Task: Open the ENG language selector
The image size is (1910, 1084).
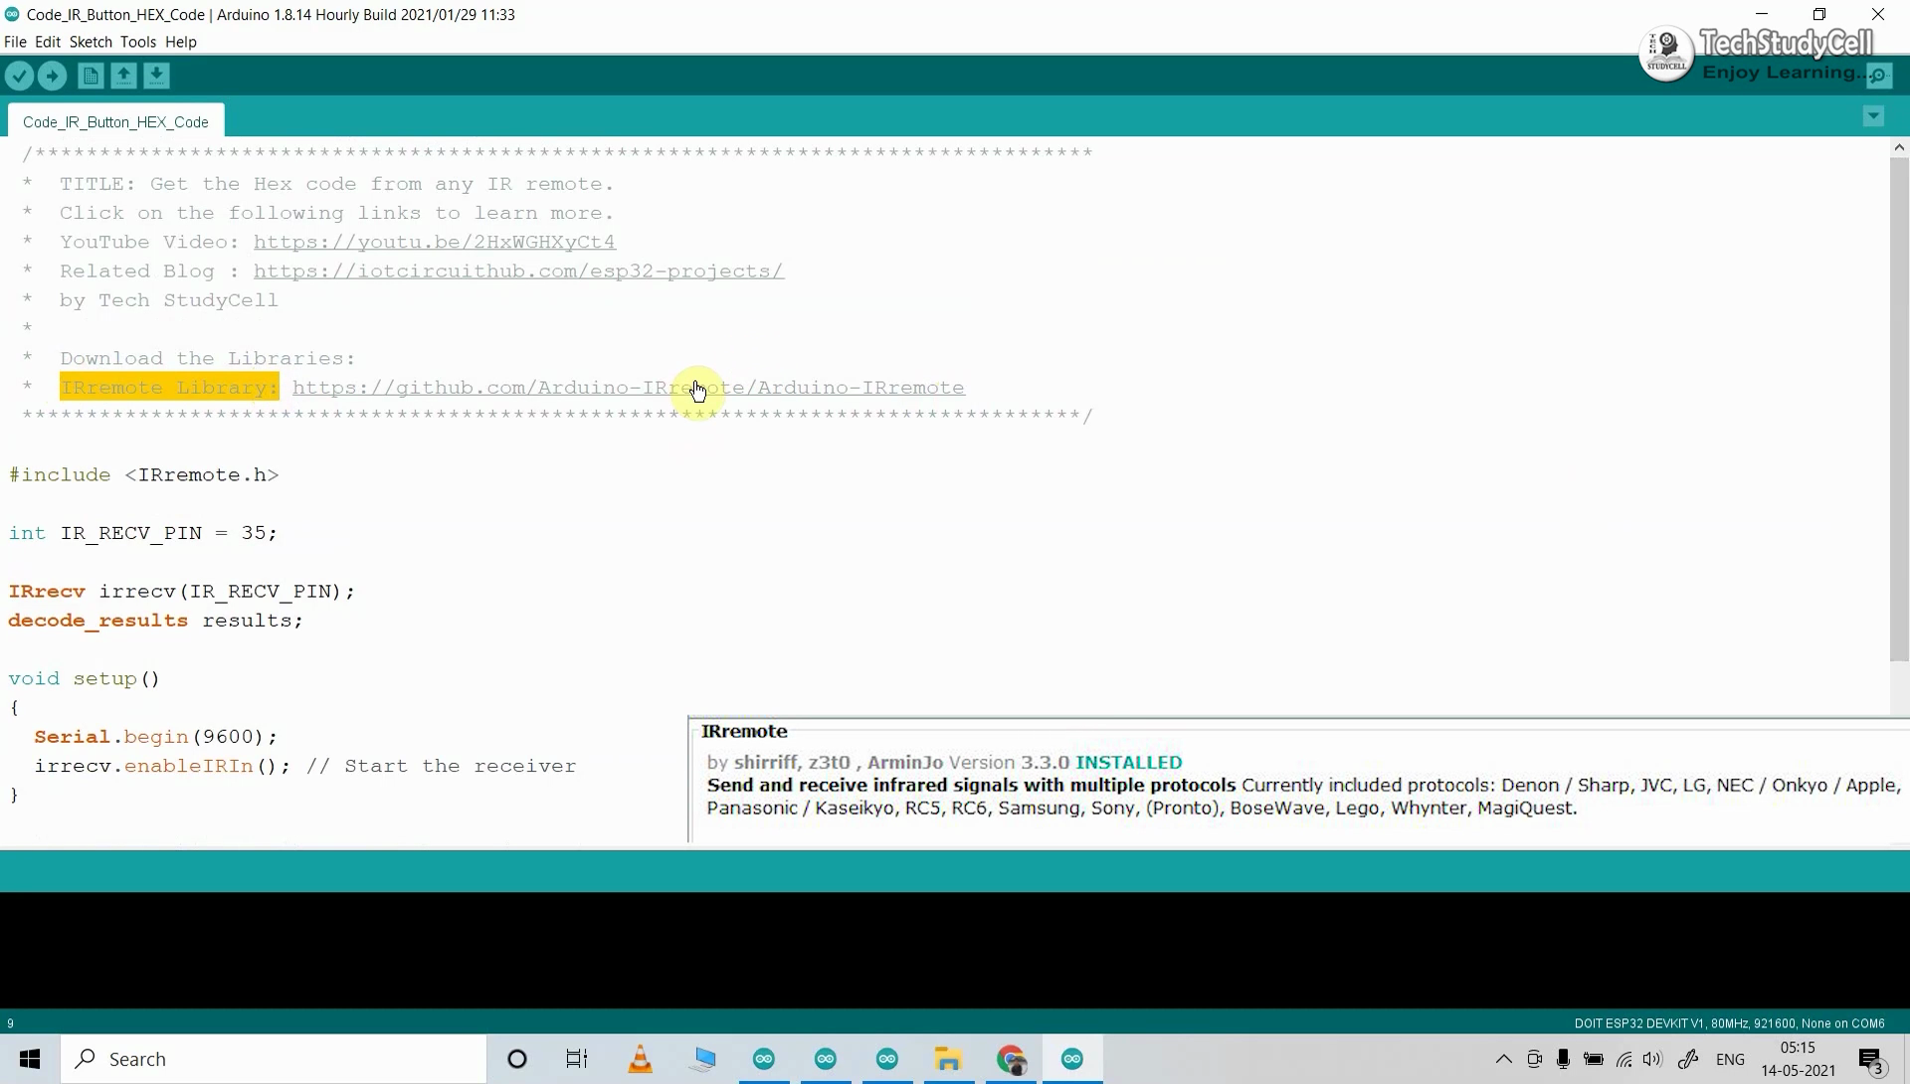Action: pyautogui.click(x=1733, y=1058)
